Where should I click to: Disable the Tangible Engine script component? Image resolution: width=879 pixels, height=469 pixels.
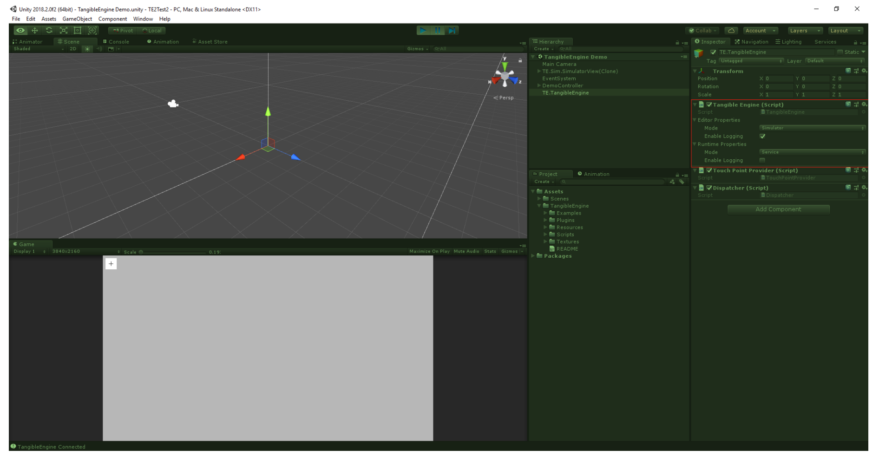point(709,104)
